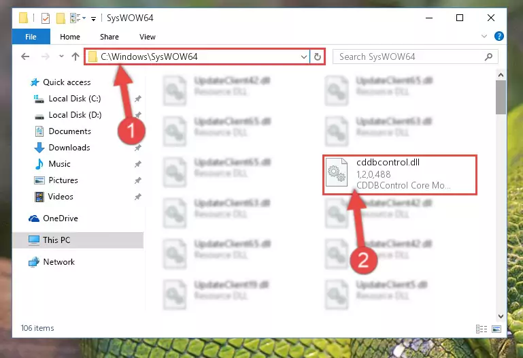Click the pin icon beside Music
This screenshot has height=358, width=523.
click(x=138, y=164)
